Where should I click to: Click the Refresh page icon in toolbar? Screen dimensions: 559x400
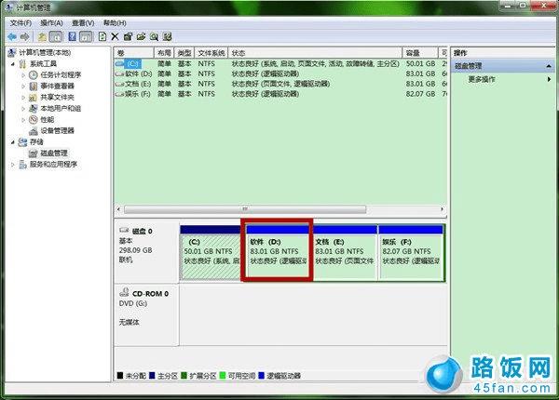pos(102,36)
